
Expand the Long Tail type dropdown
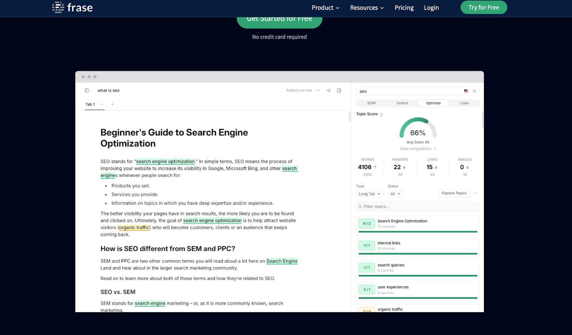[370, 194]
